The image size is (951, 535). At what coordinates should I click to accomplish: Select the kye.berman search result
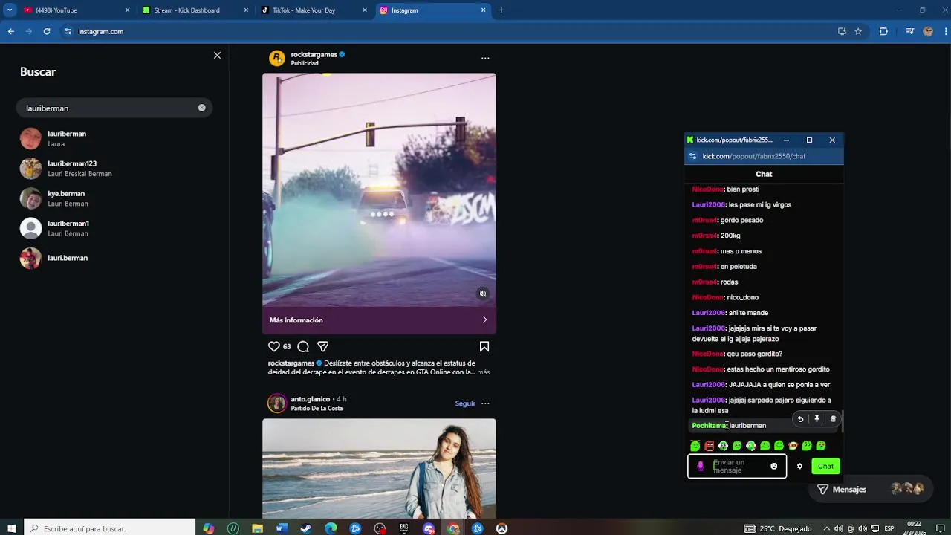pyautogui.click(x=115, y=198)
